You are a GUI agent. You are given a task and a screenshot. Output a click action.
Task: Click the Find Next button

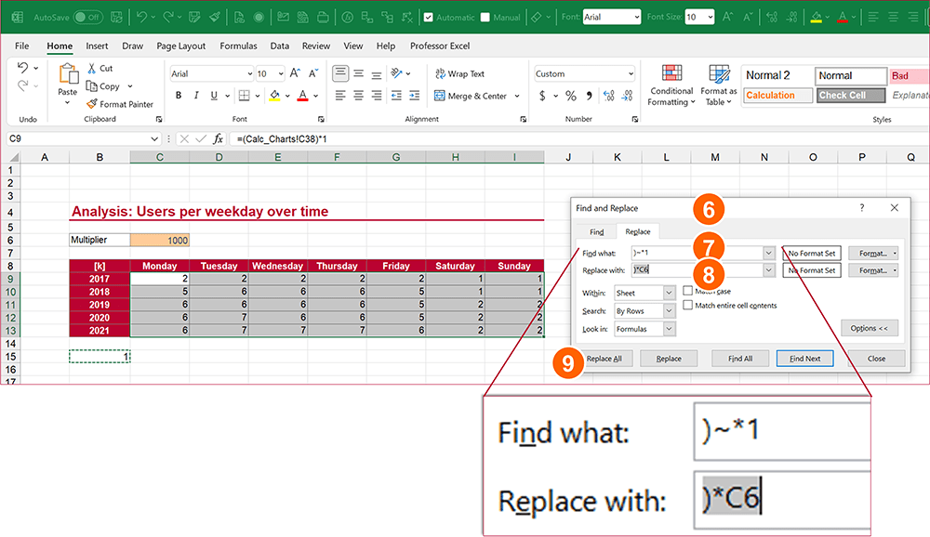click(x=804, y=359)
